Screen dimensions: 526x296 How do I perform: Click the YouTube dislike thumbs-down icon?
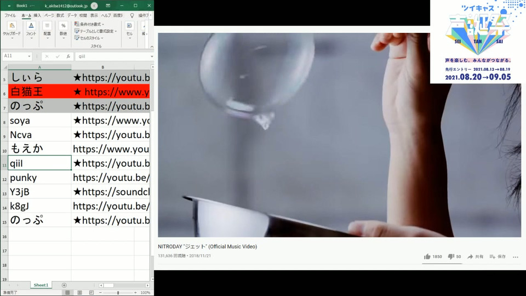451,257
